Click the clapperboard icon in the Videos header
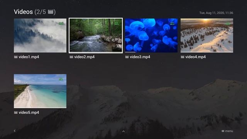Screen dimensions: 247x139 51,12
